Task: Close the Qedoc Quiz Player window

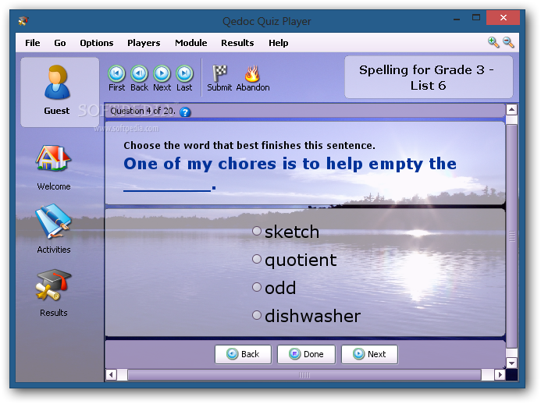Action: point(503,18)
